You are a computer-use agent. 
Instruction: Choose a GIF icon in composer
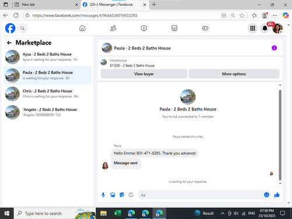click(x=131, y=194)
